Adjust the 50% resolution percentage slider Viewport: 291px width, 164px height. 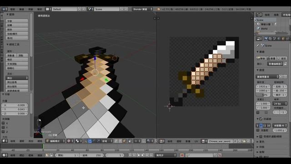(x=263, y=95)
